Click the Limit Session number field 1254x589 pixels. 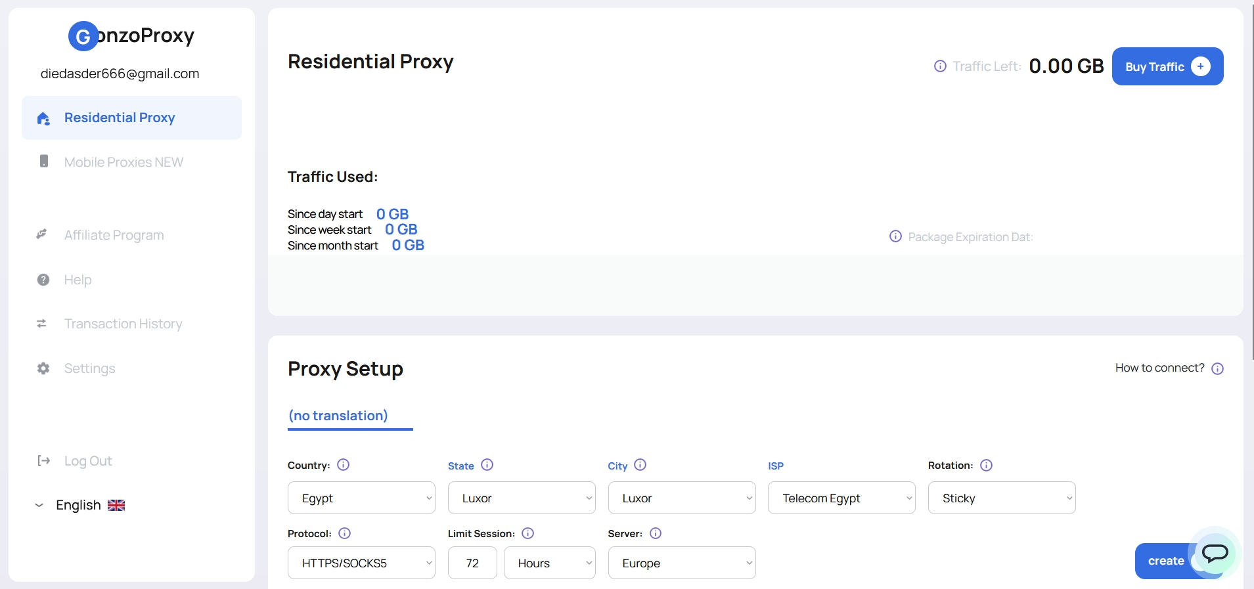[x=472, y=563]
